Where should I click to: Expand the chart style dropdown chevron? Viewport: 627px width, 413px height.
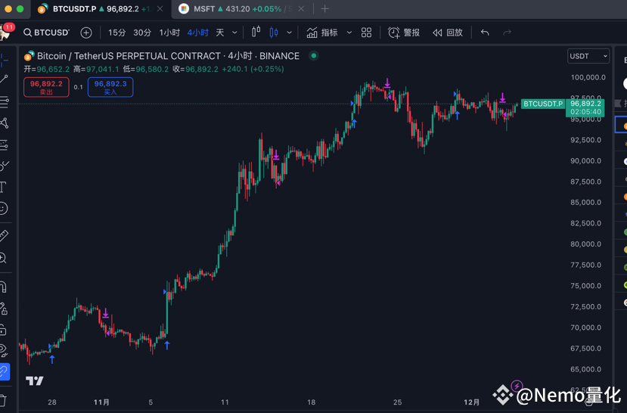[x=289, y=33]
